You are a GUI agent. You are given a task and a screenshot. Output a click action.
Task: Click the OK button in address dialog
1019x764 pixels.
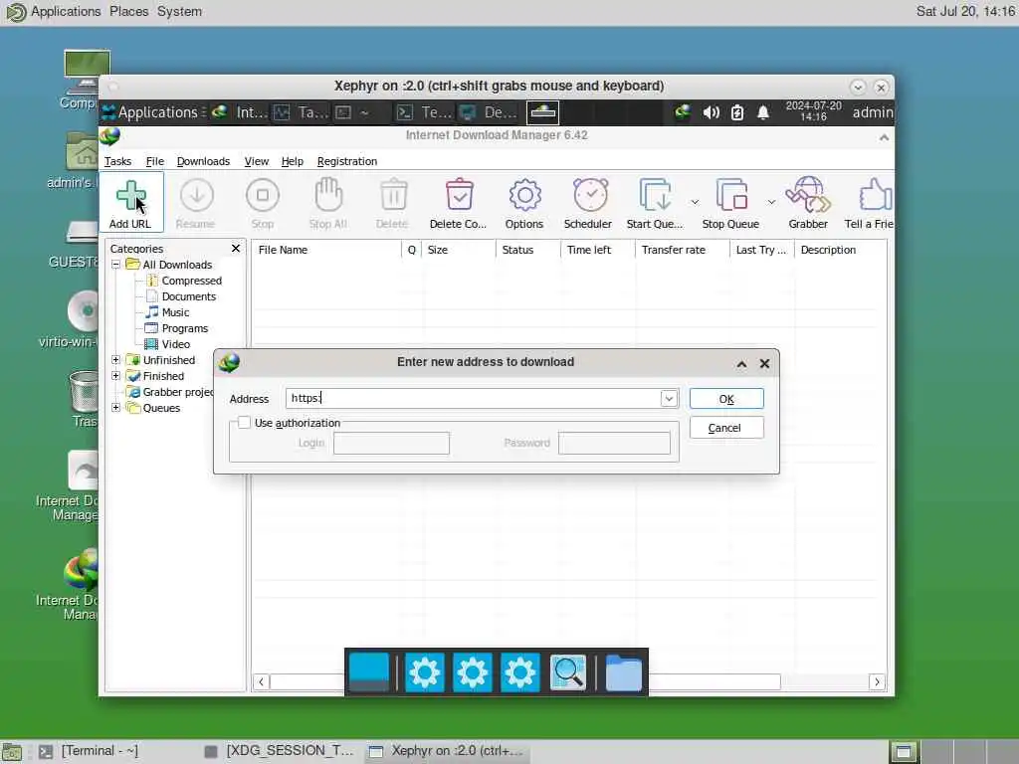[726, 399]
